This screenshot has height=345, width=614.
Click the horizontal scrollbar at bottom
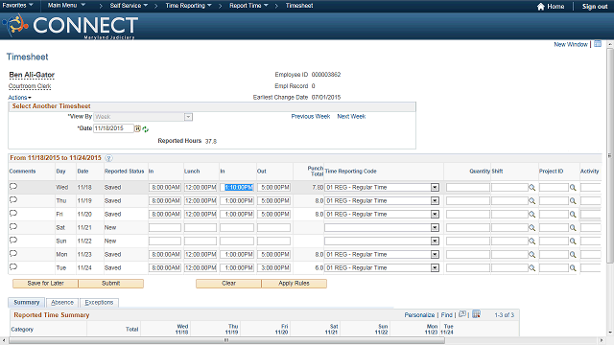click(x=227, y=340)
